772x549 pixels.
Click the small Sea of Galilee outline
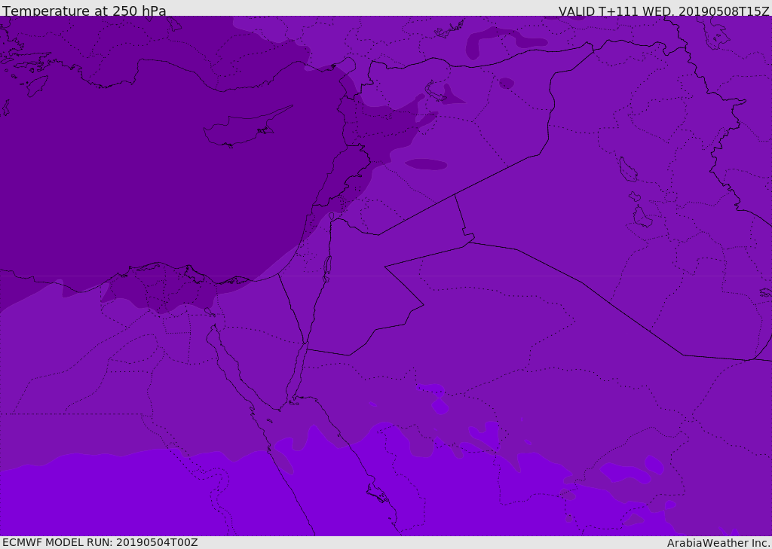(x=331, y=216)
